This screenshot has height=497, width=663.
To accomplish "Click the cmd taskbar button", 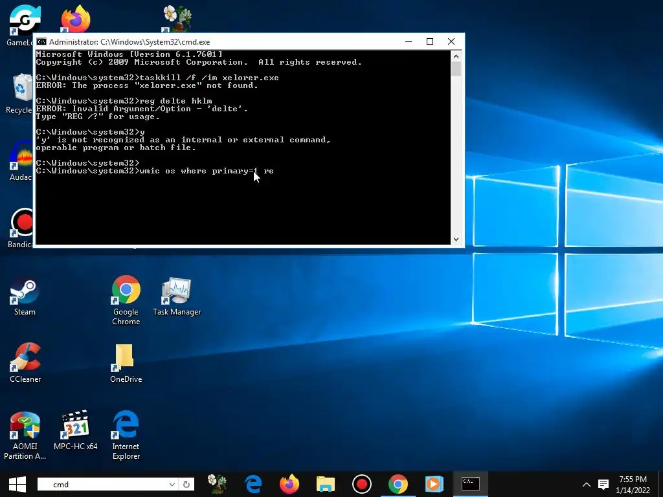I will tap(470, 484).
